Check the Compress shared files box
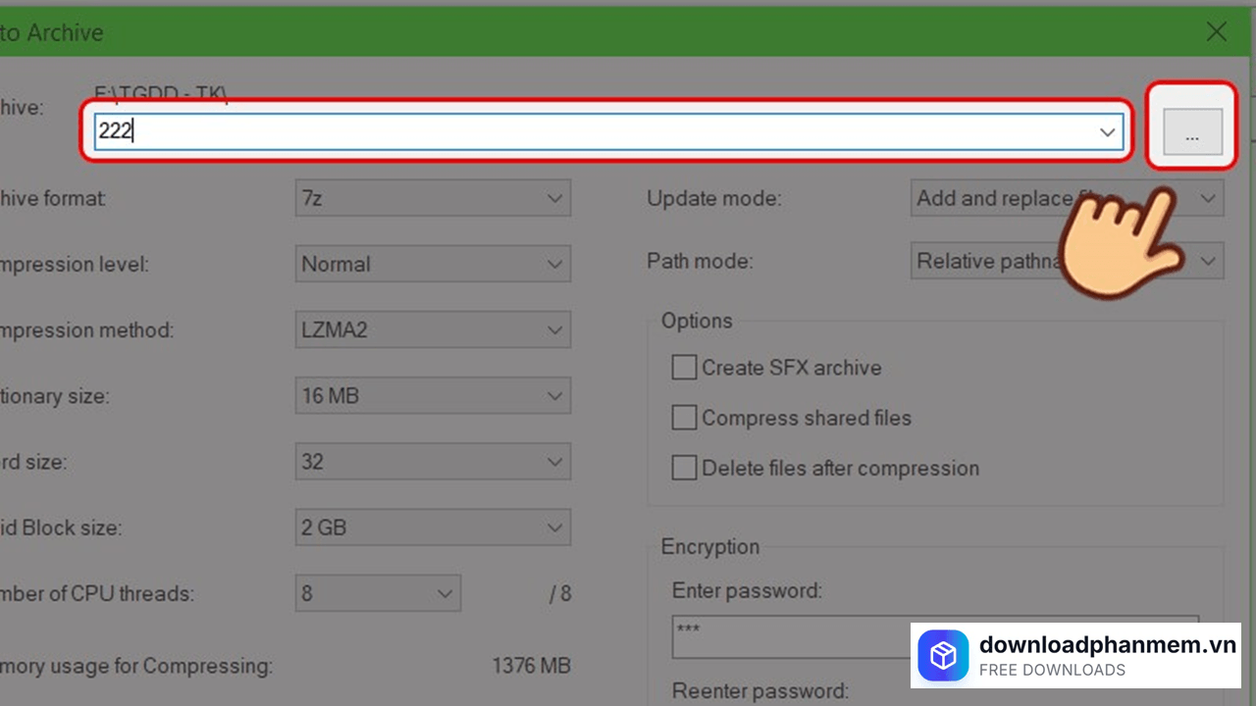Viewport: 1256px width, 706px height. tap(684, 417)
